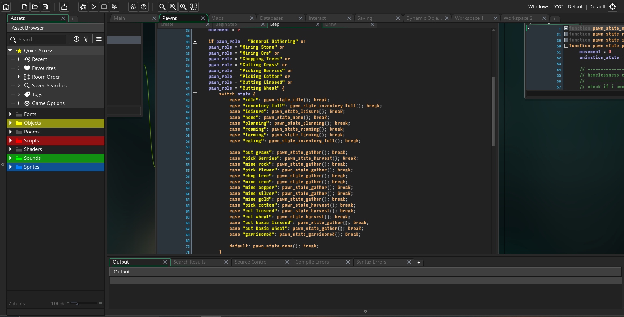
Task: Click the Home start page icon
Action: click(x=6, y=7)
